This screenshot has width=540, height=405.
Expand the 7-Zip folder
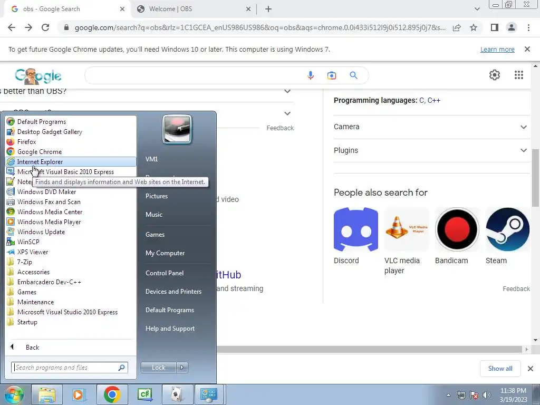(x=71, y=262)
